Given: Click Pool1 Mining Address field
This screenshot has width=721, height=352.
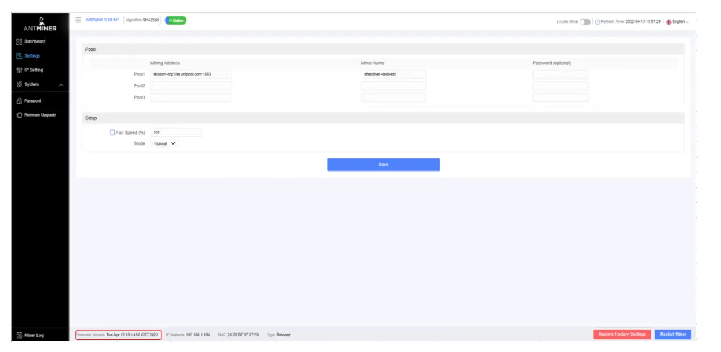Looking at the screenshot, I should [x=191, y=74].
